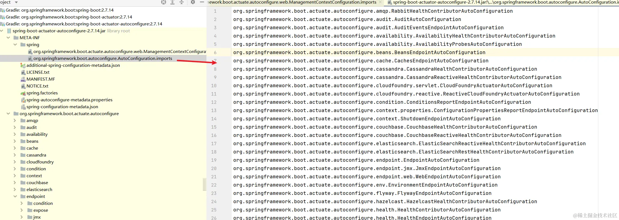Collapse the spring folder under META-INF

(15, 45)
